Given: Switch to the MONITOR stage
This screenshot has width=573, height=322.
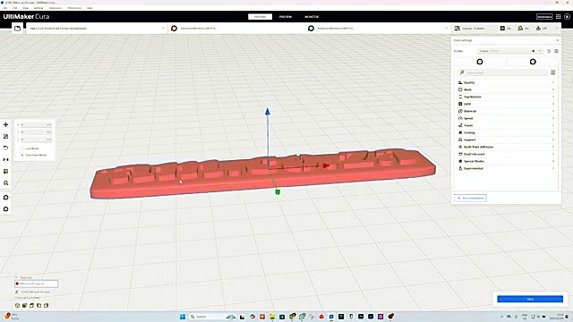Looking at the screenshot, I should tap(312, 17).
